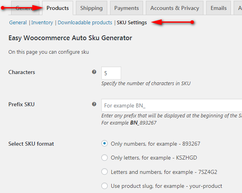Open the General settings tab
Screen dimensions: 242x193
(24, 8)
